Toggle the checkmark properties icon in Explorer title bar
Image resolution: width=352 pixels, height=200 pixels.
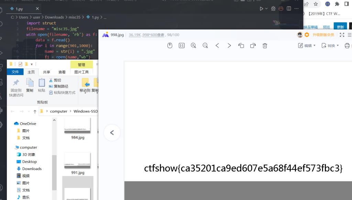click(20, 64)
